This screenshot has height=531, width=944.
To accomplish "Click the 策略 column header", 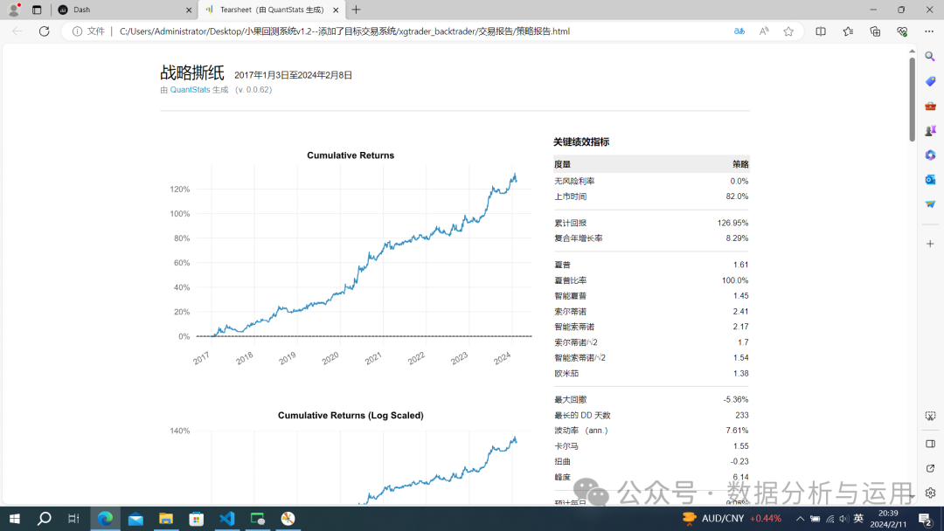I will pyautogui.click(x=740, y=165).
